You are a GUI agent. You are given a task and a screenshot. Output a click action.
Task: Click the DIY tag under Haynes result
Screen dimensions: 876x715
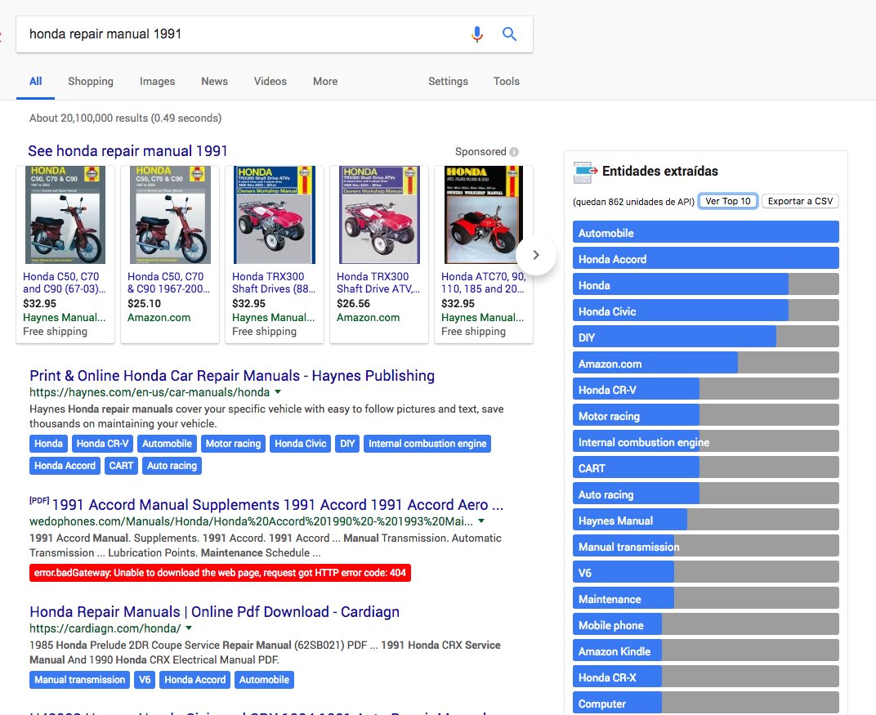click(x=347, y=444)
